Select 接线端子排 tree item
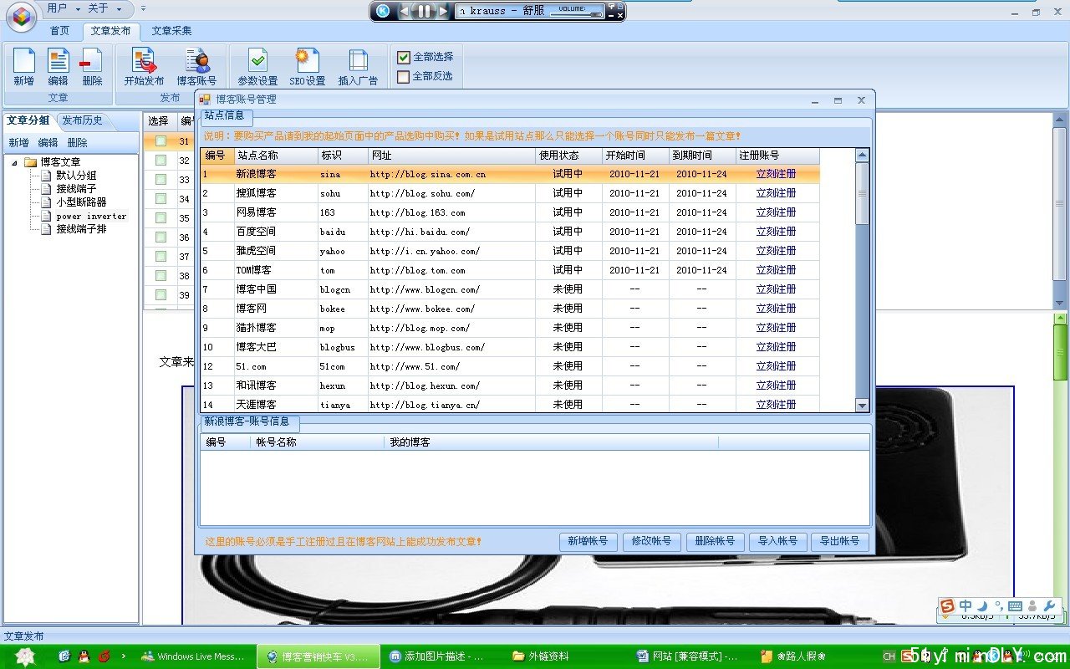1070x669 pixels. click(x=81, y=229)
